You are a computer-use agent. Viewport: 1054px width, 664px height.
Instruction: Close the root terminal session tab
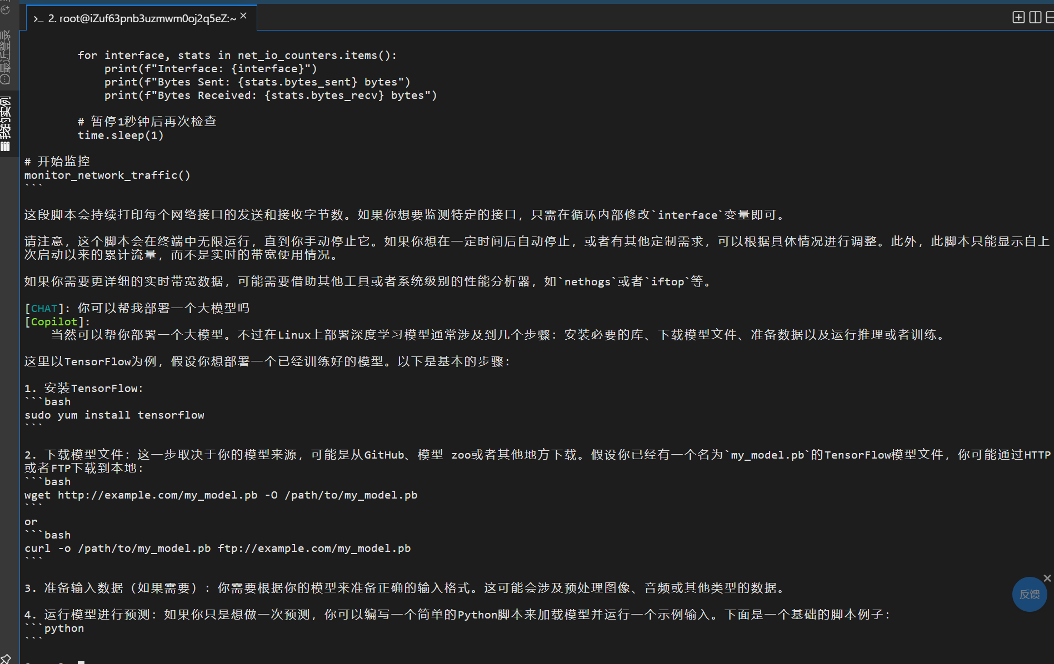pyautogui.click(x=243, y=16)
